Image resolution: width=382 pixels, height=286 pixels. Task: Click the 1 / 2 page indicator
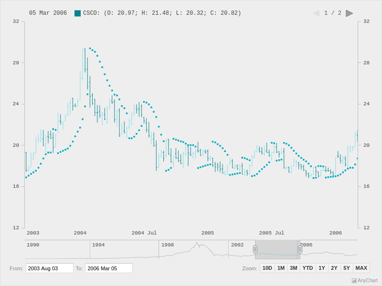[333, 13]
